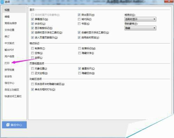The height and width of the screenshot is (138, 174).
Task: Enable the 域代码 checkbox
Action: tap(79, 19)
